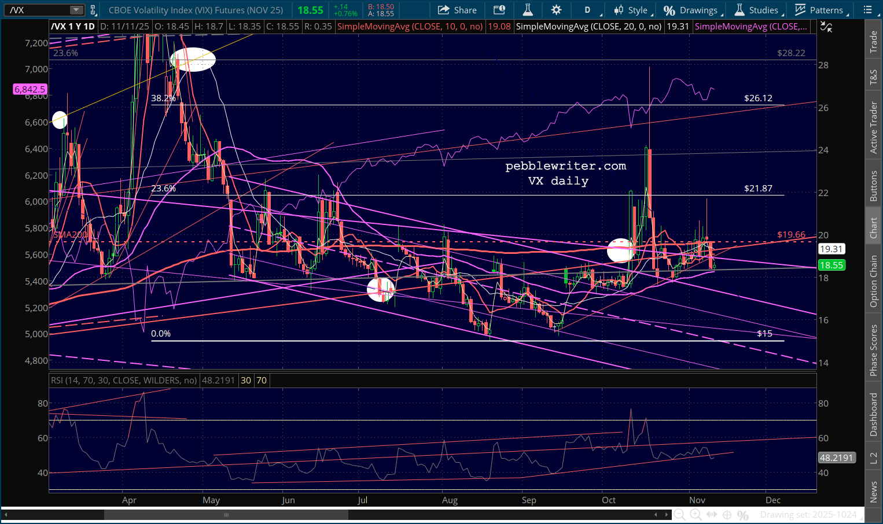Screen dimensions: 883x524
Task: Click the SMA200 label on chart
Action: tap(70, 235)
